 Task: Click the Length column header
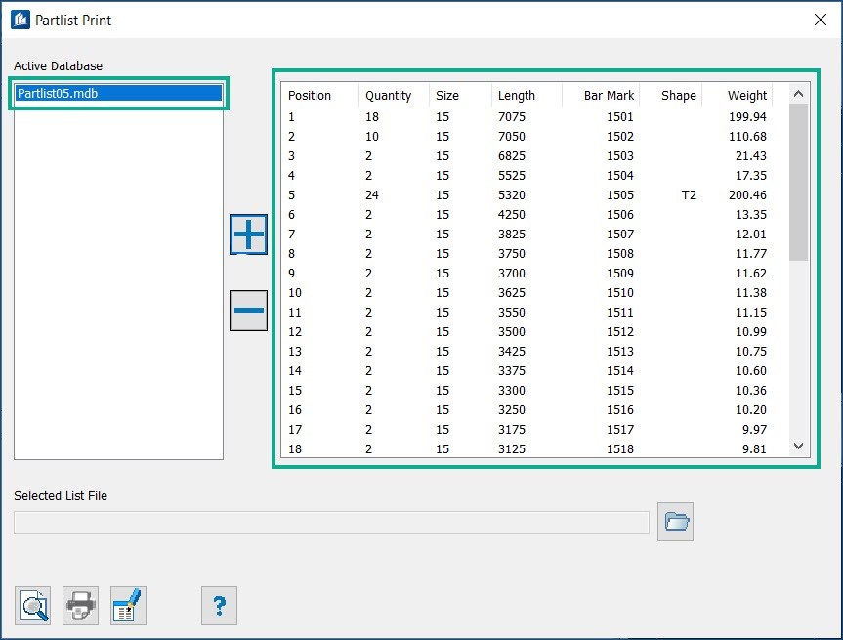[x=517, y=95]
